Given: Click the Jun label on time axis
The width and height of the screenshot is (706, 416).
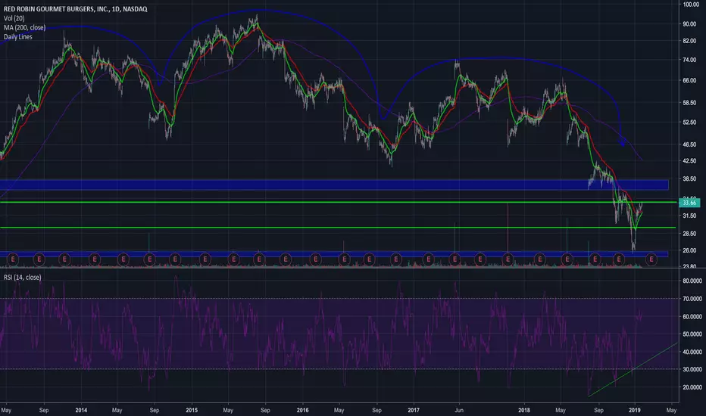Looking at the screenshot, I should (459, 410).
